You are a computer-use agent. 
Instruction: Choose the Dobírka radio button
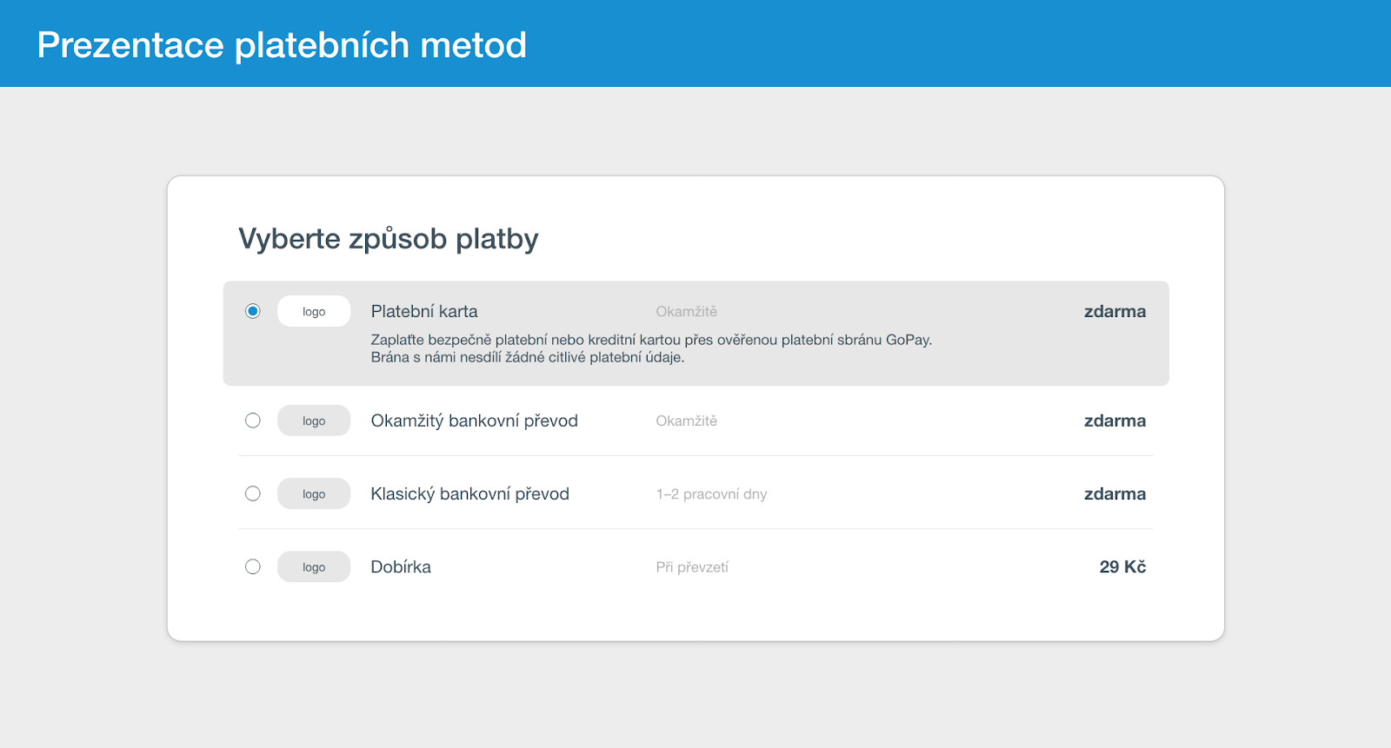[x=253, y=566]
